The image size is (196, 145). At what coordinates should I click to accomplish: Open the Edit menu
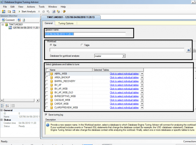pyautogui.click(x=12, y=7)
